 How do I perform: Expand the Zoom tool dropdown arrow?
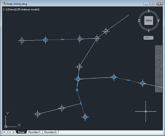[x=159, y=72]
